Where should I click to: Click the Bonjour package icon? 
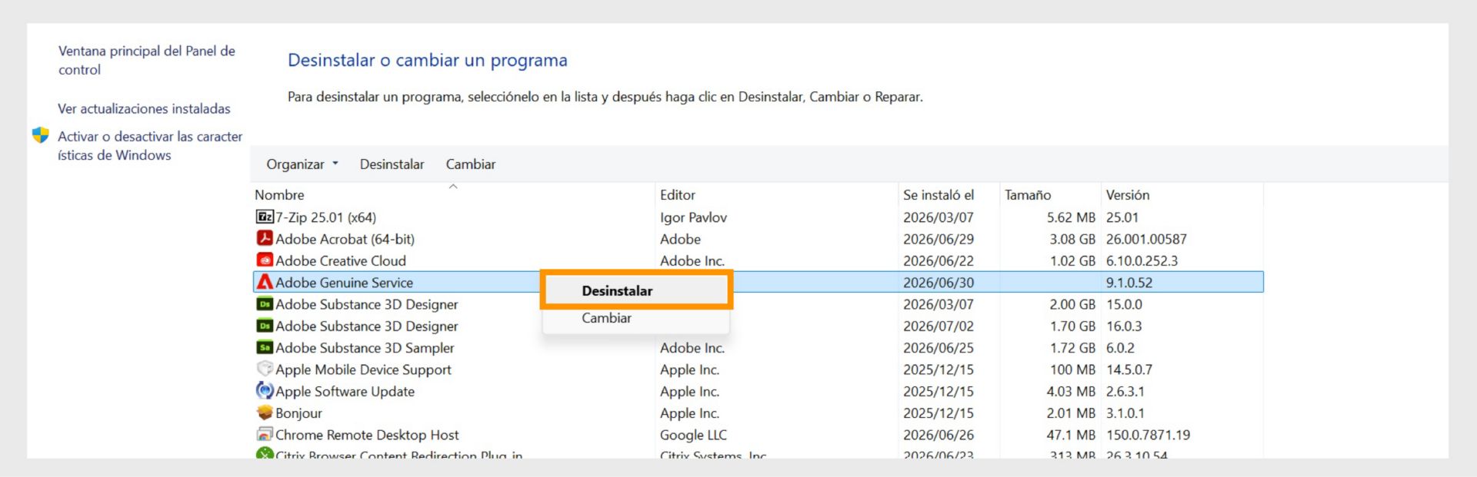pyautogui.click(x=265, y=412)
